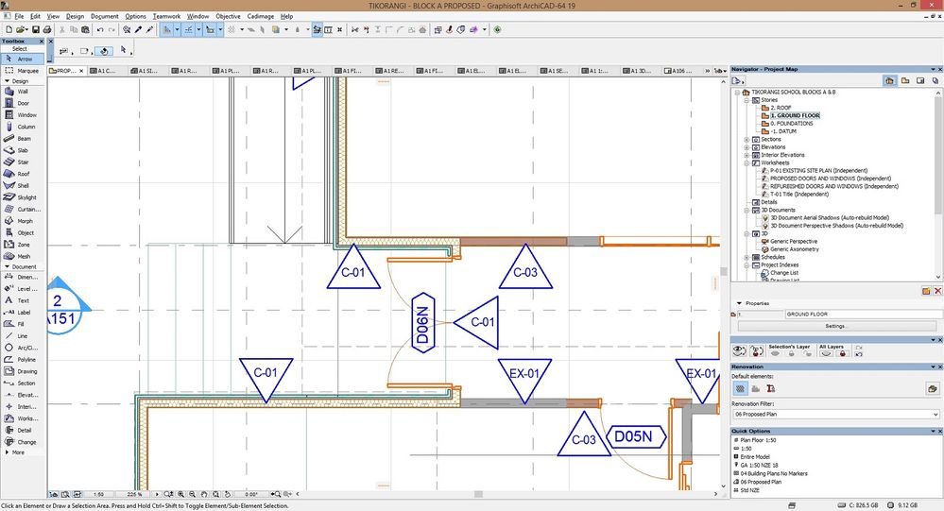Collapse the Worksheets tree node
This screenshot has width=944, height=511.
(747, 162)
